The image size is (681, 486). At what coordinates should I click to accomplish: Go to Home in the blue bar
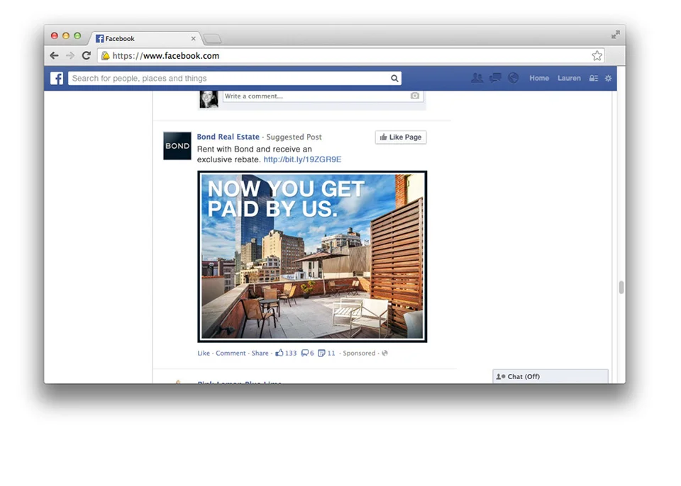click(x=539, y=78)
